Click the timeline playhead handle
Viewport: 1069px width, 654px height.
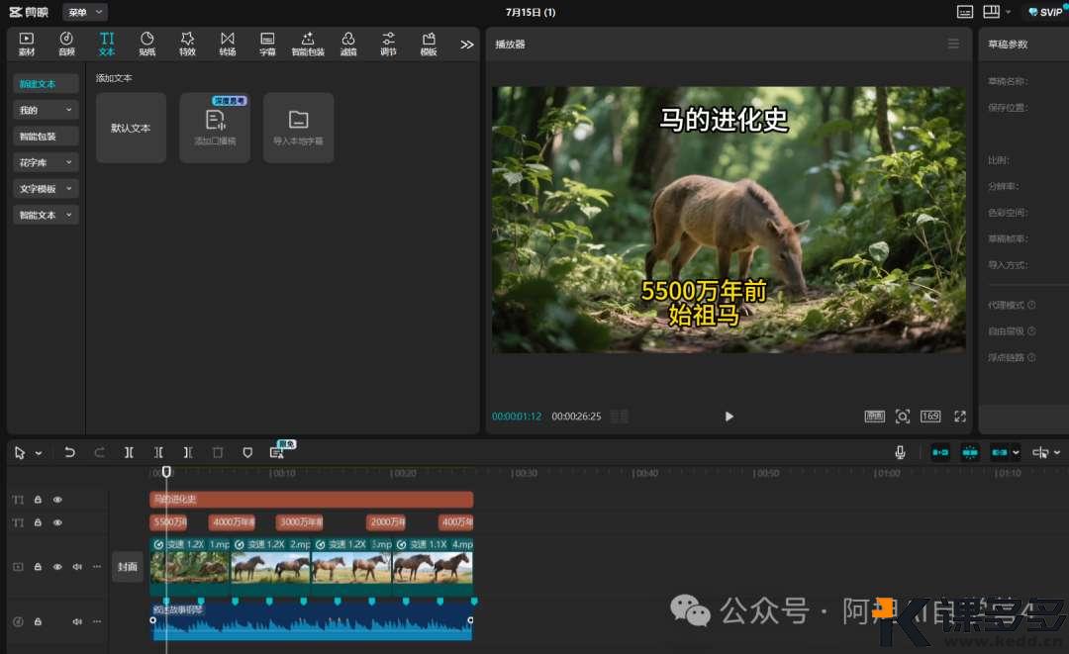click(166, 471)
